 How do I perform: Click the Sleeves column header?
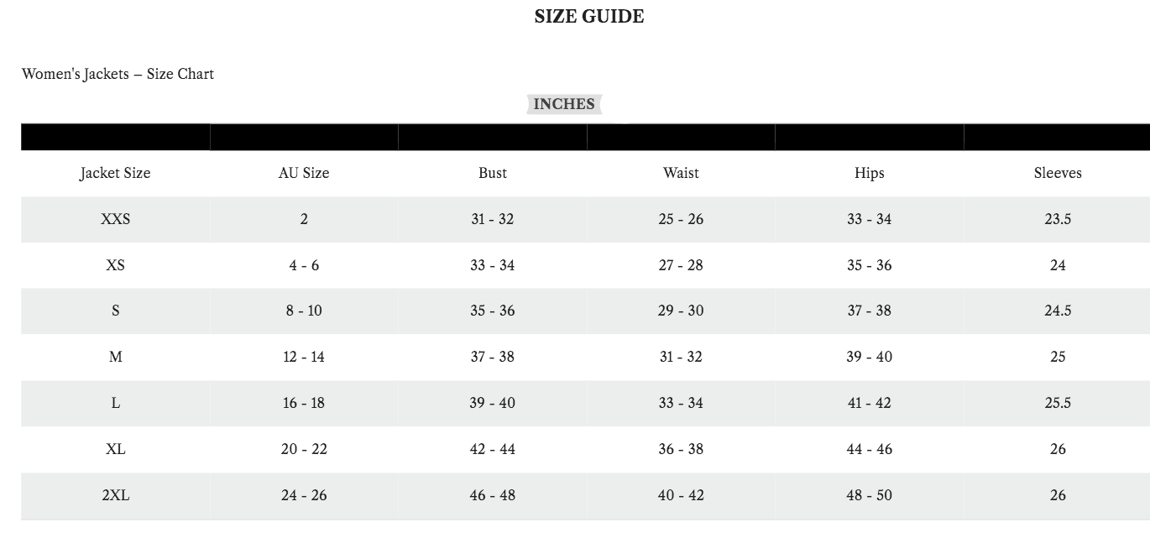coord(1058,173)
